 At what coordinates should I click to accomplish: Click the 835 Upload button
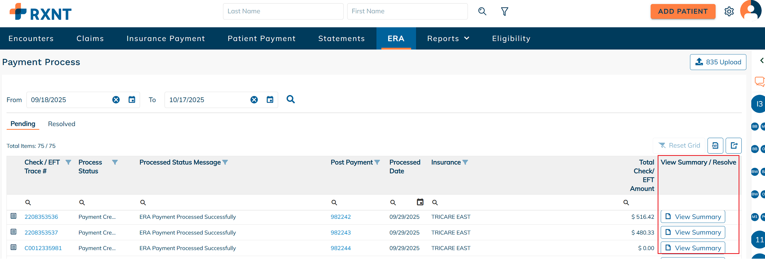(x=718, y=62)
